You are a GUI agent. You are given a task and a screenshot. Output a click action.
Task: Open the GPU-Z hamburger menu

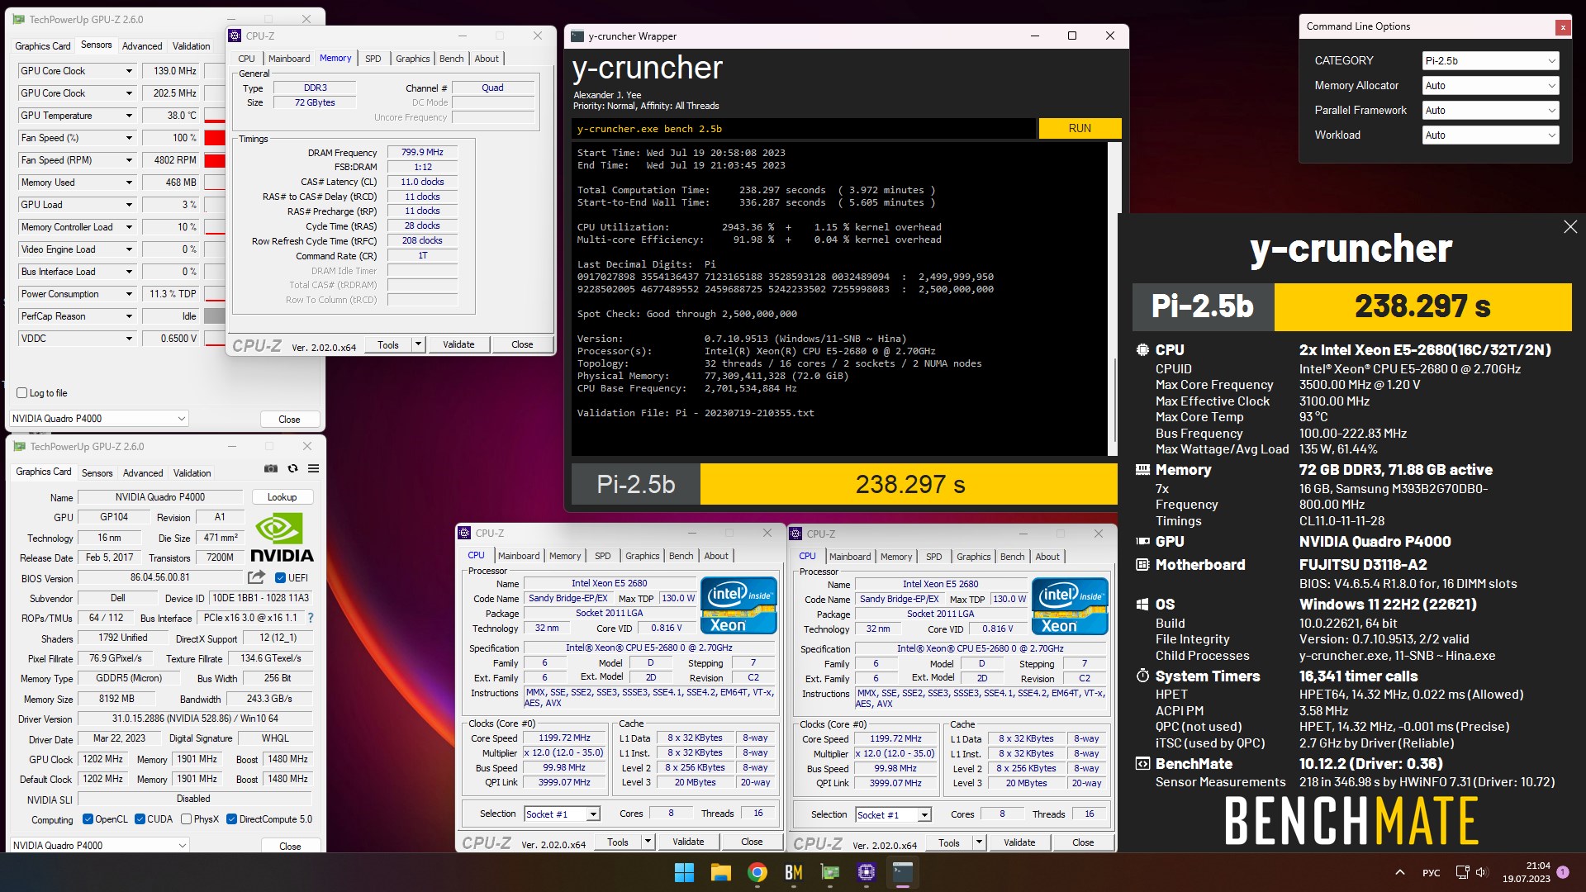[x=314, y=468]
